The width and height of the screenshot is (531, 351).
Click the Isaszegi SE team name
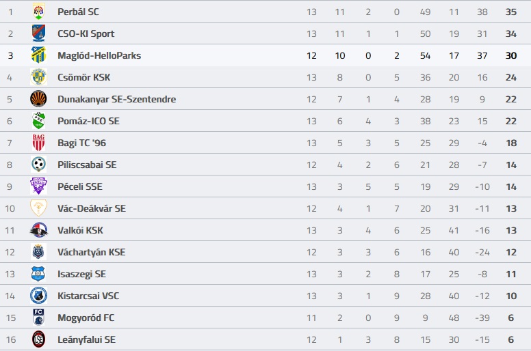[81, 274]
